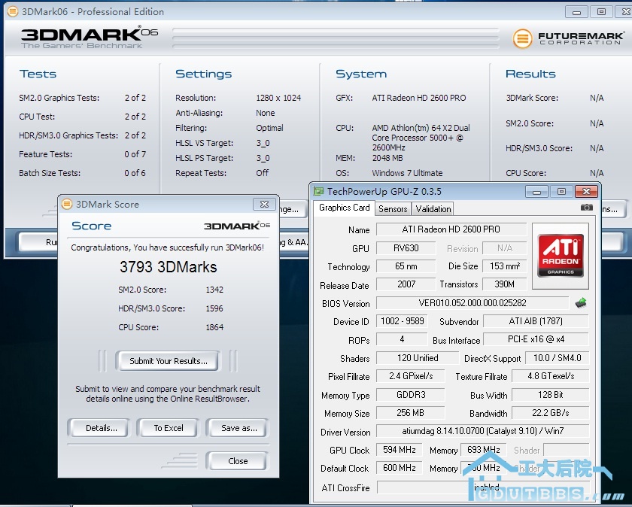This screenshot has height=507, width=632.
Task: Click the Device ID field 1002 - 9589
Action: [402, 320]
